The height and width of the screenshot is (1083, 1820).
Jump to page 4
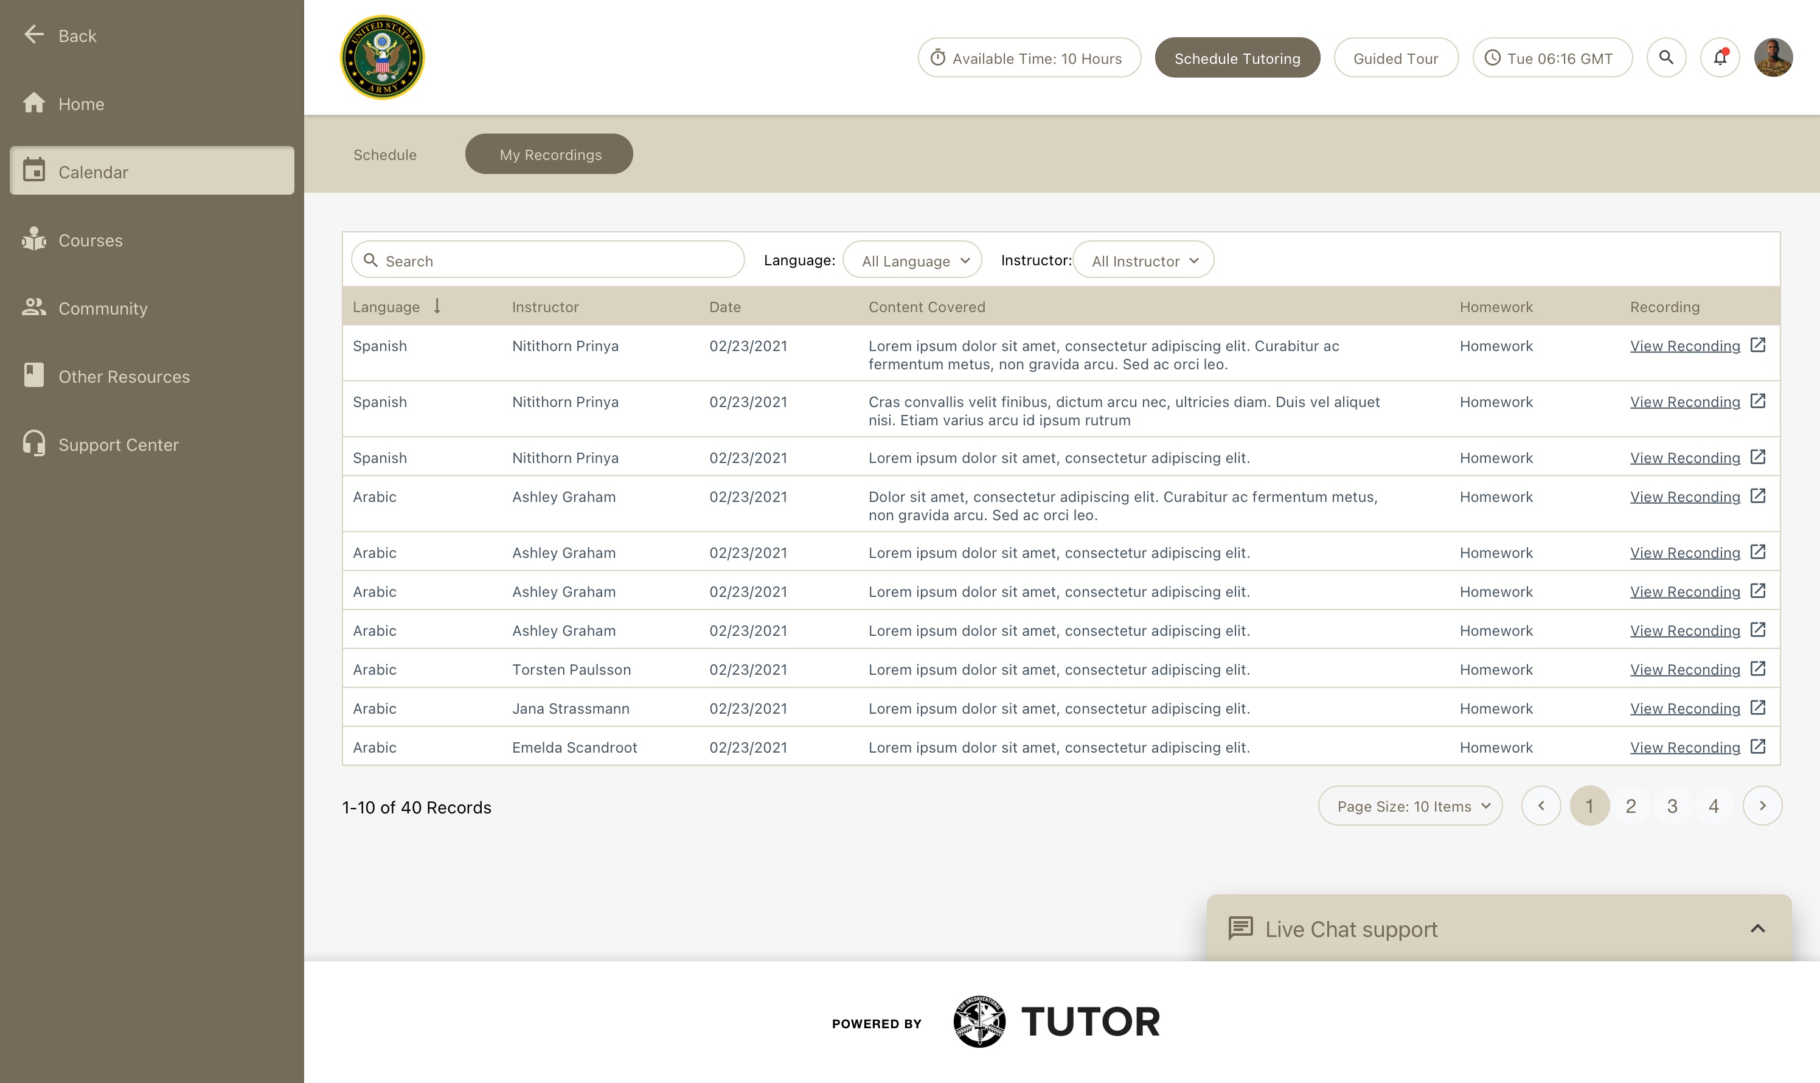coord(1714,806)
